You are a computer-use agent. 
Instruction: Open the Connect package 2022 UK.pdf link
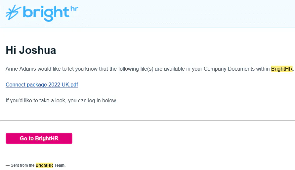point(42,85)
